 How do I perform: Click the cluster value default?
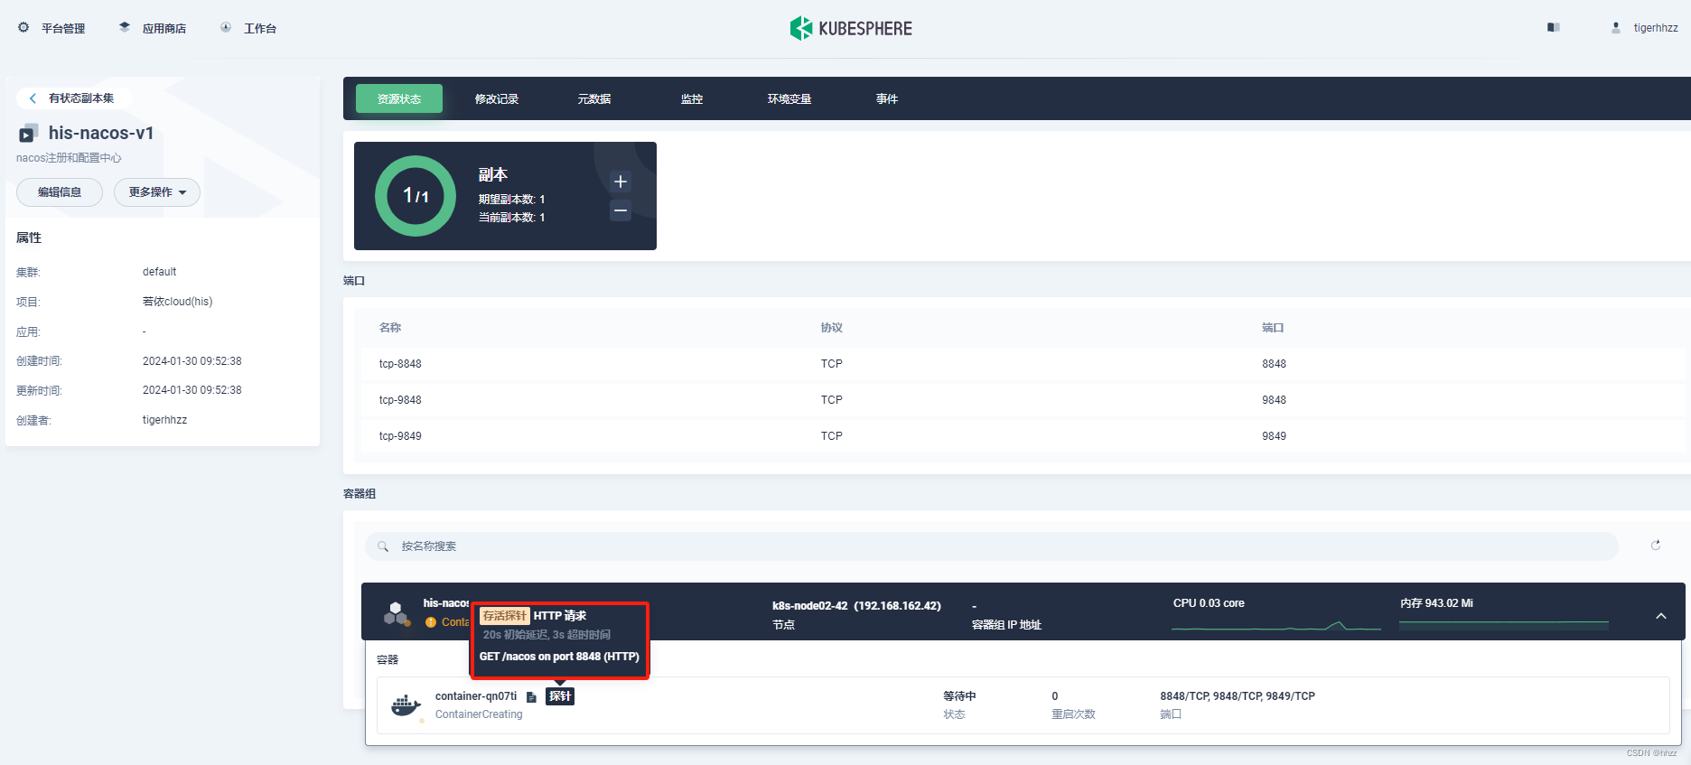[159, 272]
